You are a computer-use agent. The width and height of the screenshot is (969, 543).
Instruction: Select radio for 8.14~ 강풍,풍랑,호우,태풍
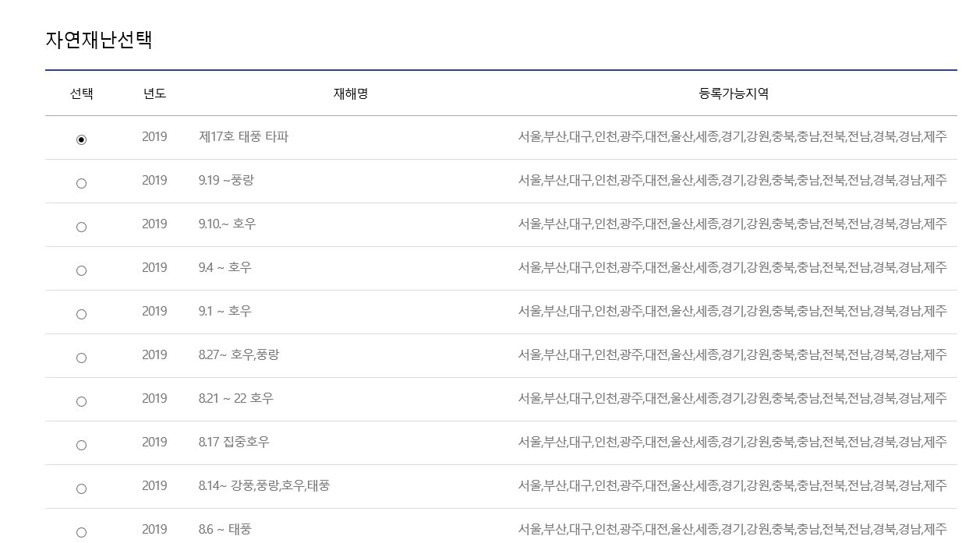pos(81,488)
